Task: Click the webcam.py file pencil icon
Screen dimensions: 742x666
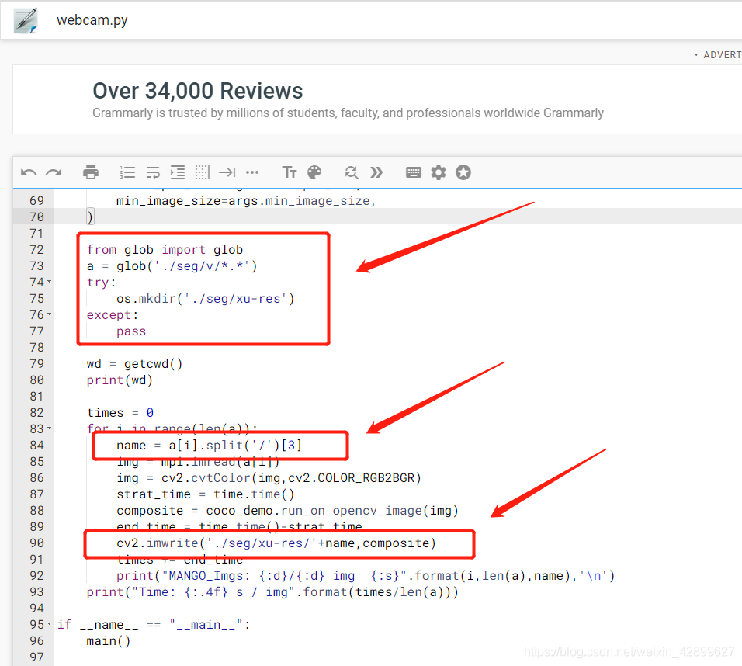Action: [x=26, y=21]
